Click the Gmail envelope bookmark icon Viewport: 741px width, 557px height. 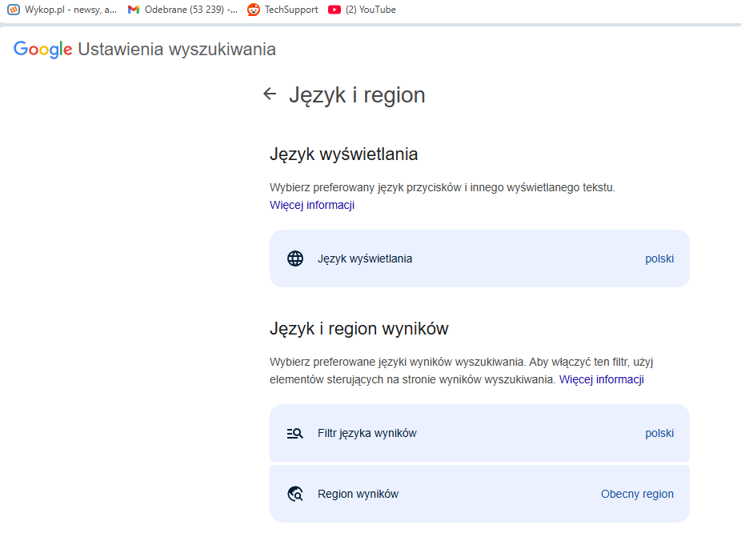134,10
